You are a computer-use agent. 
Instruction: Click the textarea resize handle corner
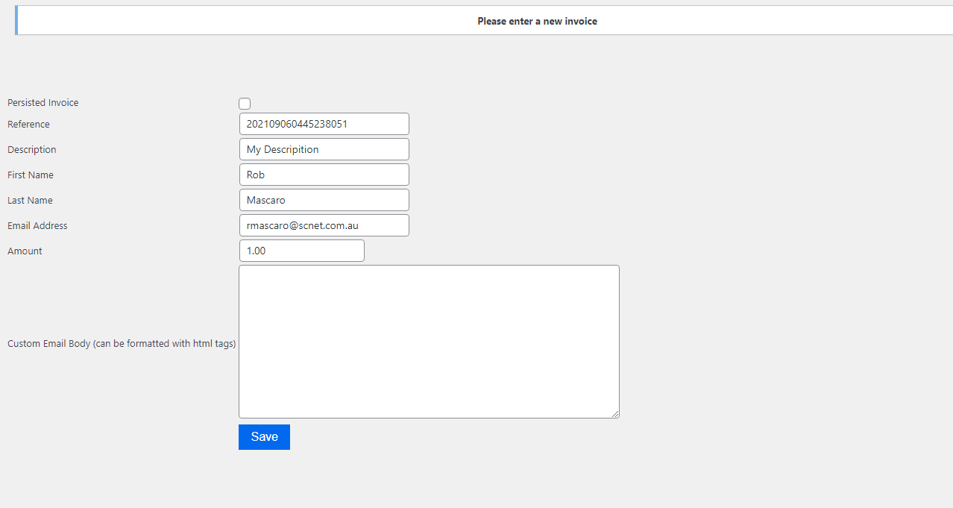click(x=615, y=414)
